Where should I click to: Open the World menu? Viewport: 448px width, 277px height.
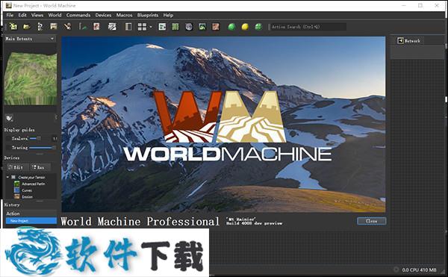click(55, 15)
